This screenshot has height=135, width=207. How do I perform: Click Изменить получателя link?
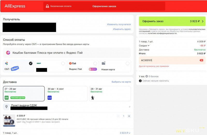point(119,24)
